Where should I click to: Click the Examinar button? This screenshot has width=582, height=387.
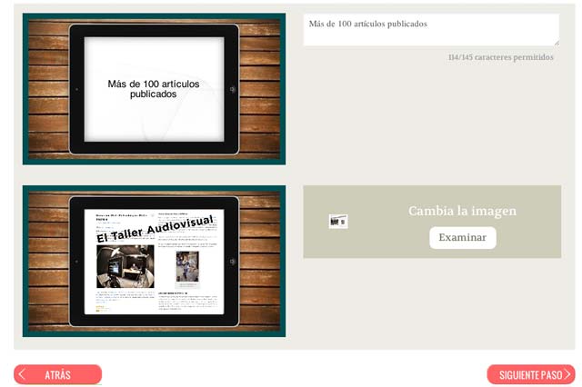[x=463, y=238]
